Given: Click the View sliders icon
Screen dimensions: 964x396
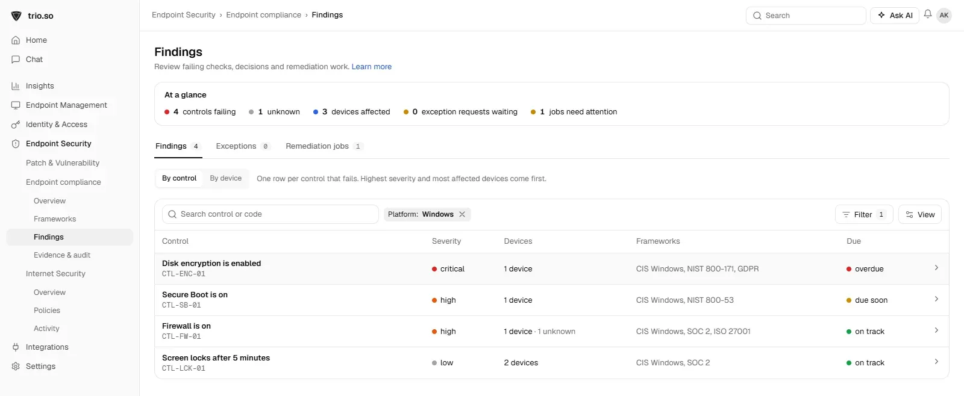Looking at the screenshot, I should point(909,215).
